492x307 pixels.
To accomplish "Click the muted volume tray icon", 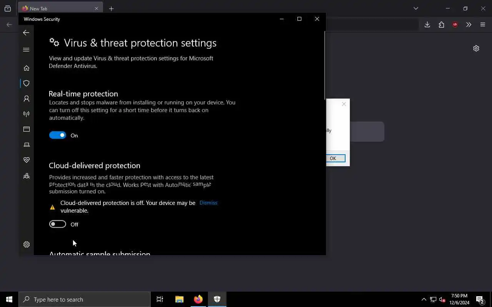I will pos(442,299).
